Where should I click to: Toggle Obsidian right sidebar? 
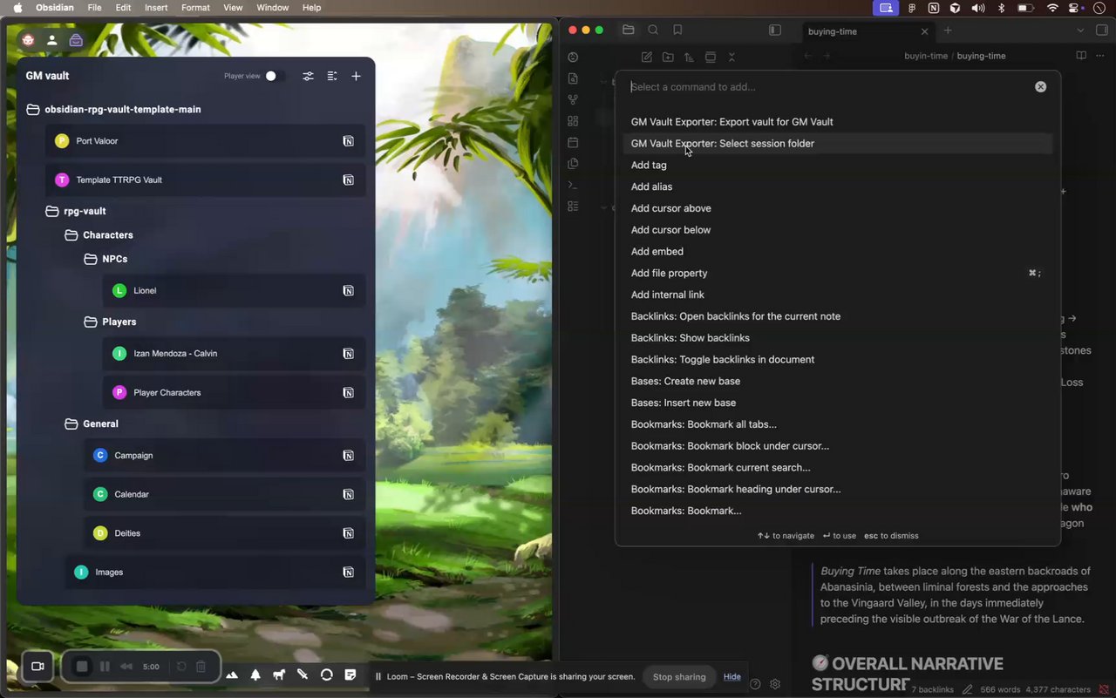1101,30
